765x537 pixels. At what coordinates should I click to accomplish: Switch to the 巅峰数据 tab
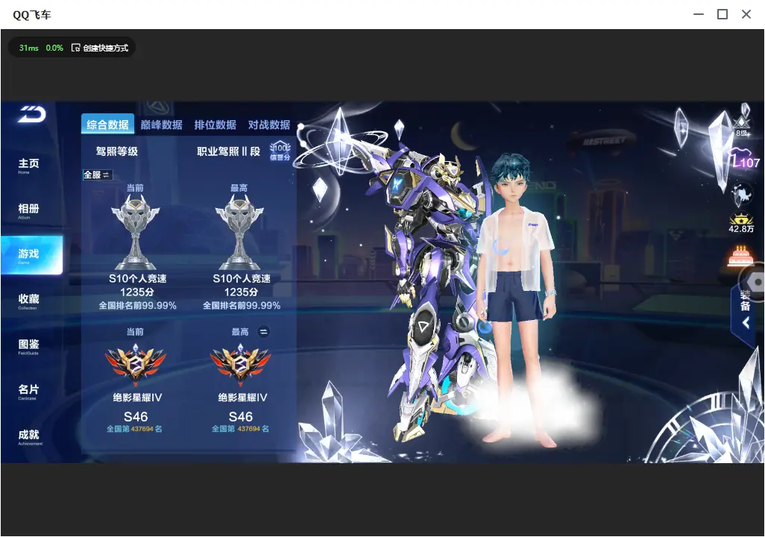[162, 125]
